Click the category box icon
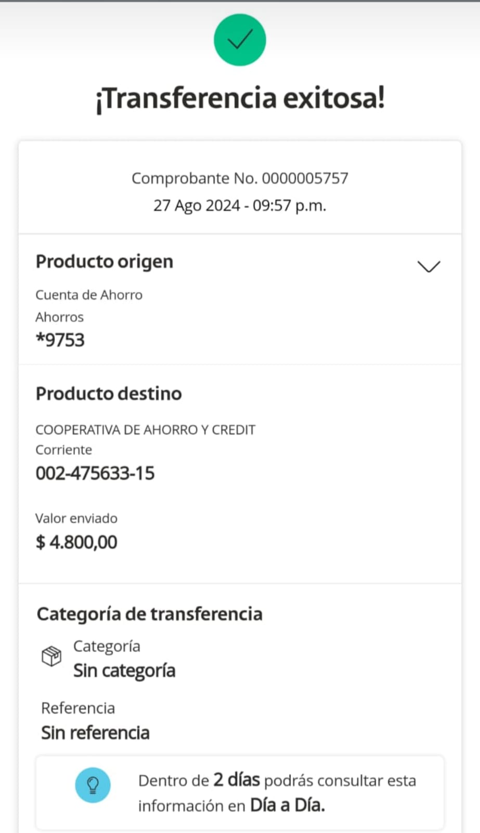The image size is (480, 833). click(x=51, y=656)
